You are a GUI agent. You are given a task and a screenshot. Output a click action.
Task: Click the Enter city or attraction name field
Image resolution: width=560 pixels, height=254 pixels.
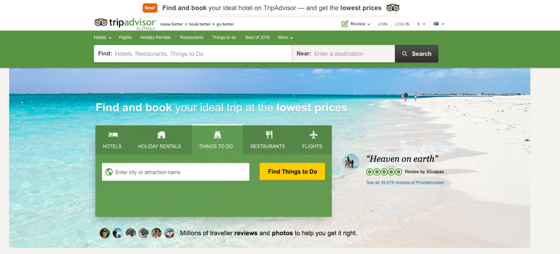click(175, 172)
